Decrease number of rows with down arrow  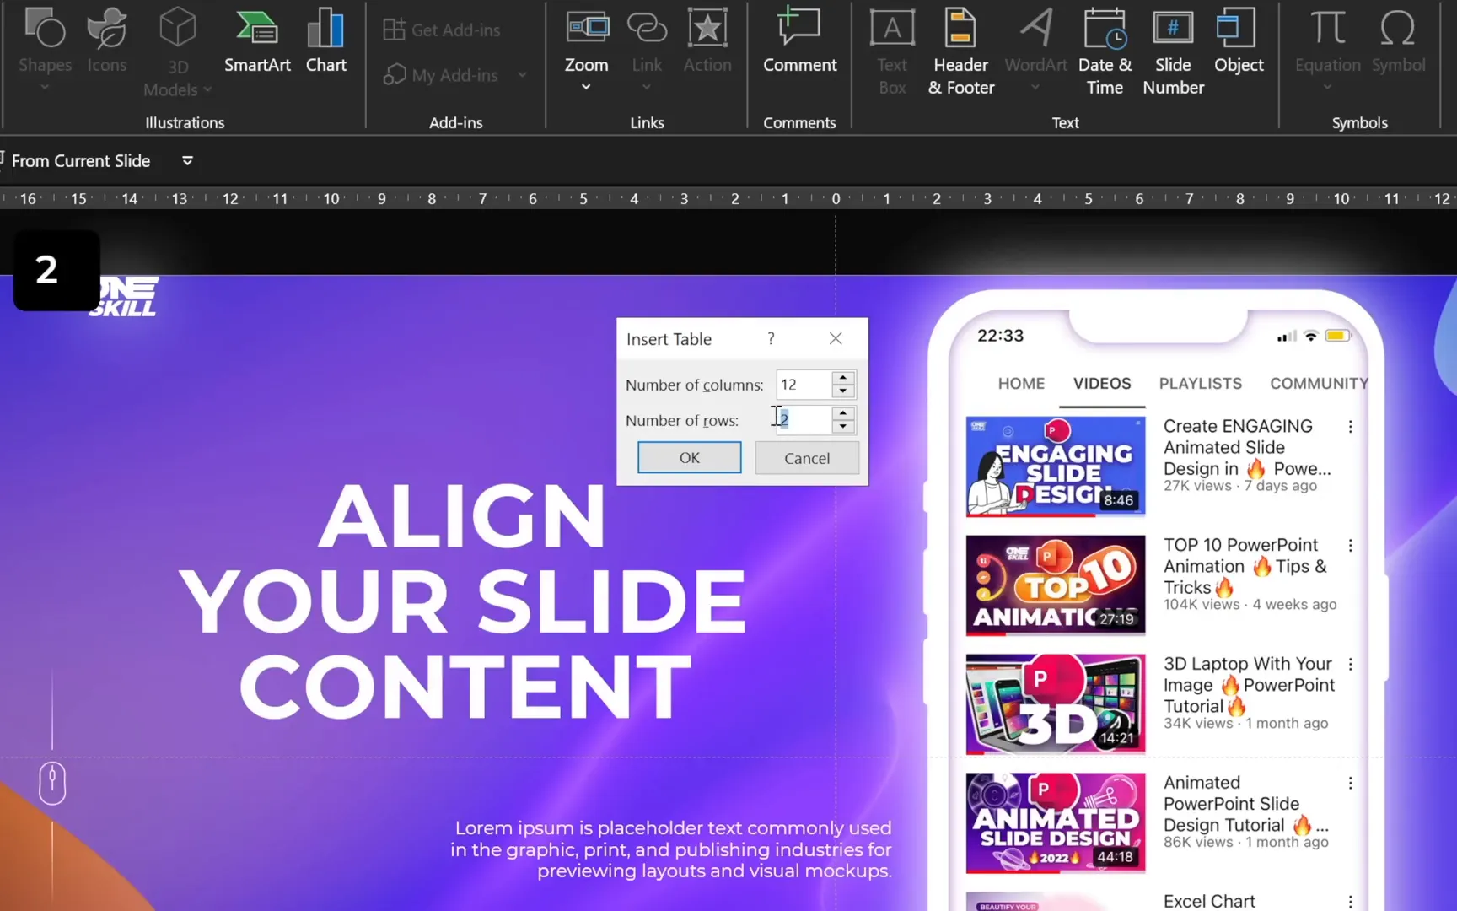[x=843, y=427]
